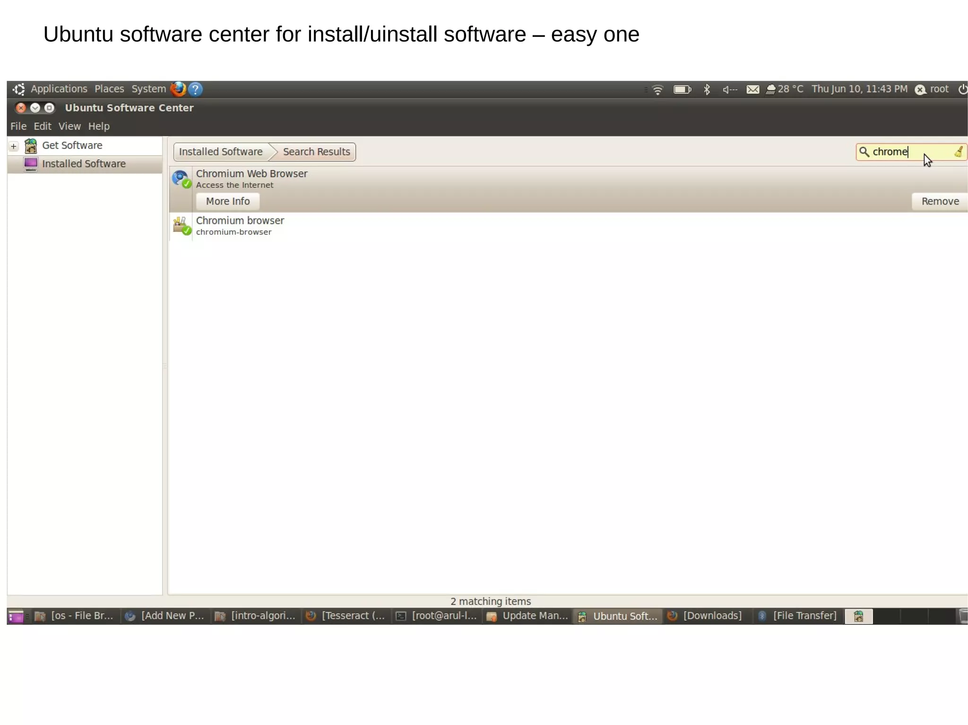The image size is (968, 725).
Task: Open the Applications menu text
Action: pos(59,89)
